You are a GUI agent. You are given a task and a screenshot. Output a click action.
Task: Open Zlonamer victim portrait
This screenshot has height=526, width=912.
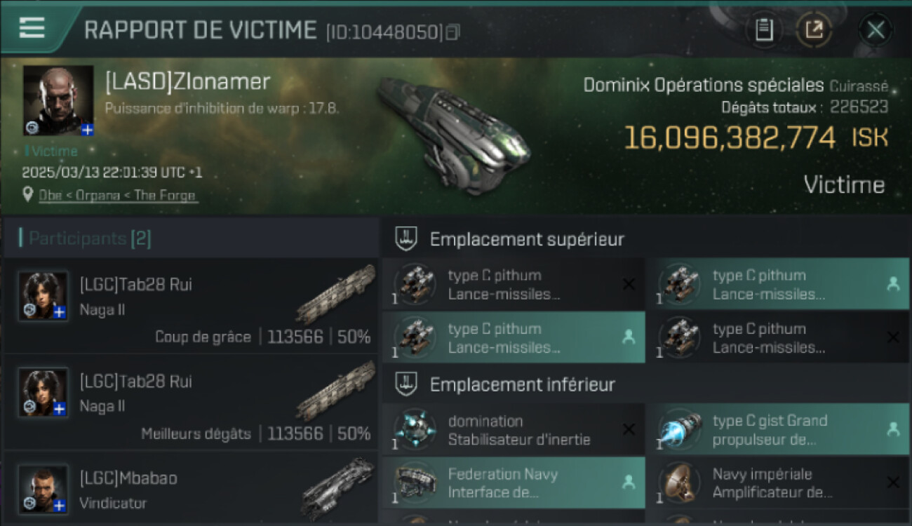[58, 101]
